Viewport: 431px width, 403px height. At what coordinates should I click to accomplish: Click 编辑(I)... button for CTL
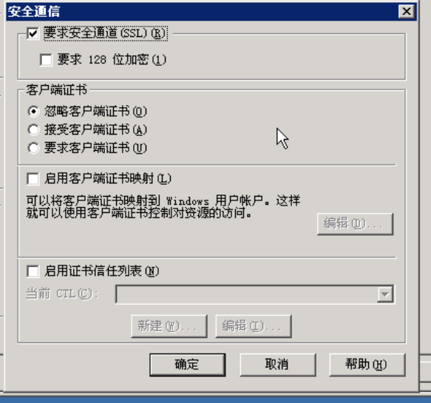click(x=254, y=326)
